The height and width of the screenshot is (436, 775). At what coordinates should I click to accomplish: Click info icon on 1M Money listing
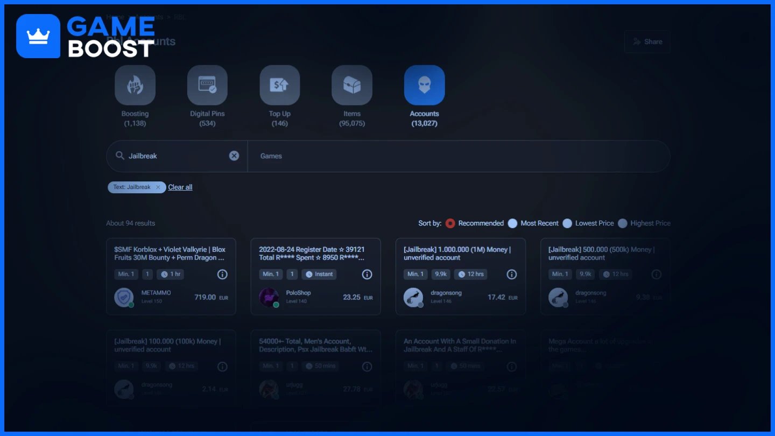(512, 275)
